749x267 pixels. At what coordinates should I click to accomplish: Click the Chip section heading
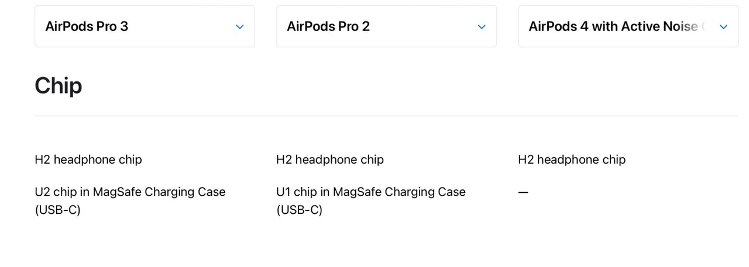click(59, 86)
